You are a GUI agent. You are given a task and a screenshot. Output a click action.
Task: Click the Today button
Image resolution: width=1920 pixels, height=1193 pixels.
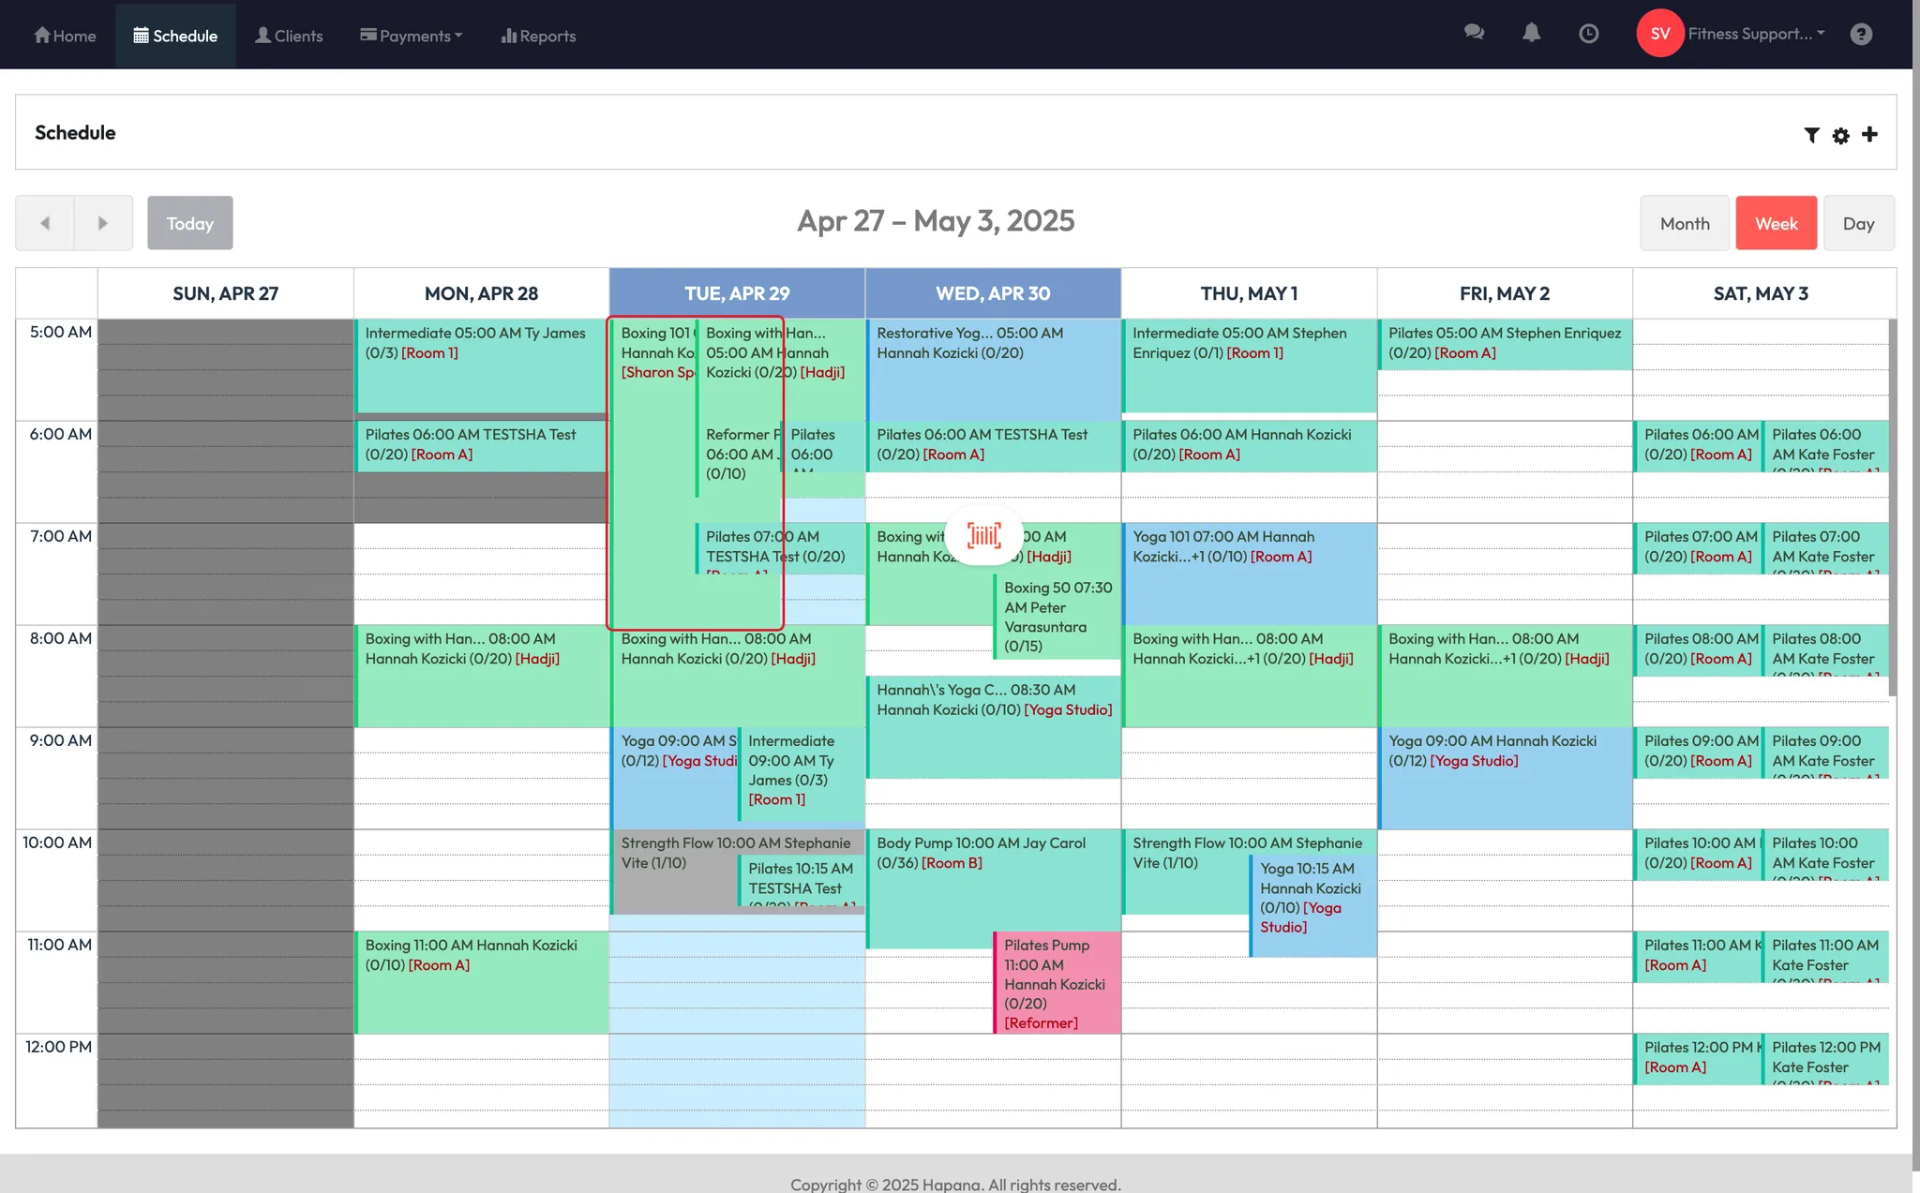pos(190,223)
